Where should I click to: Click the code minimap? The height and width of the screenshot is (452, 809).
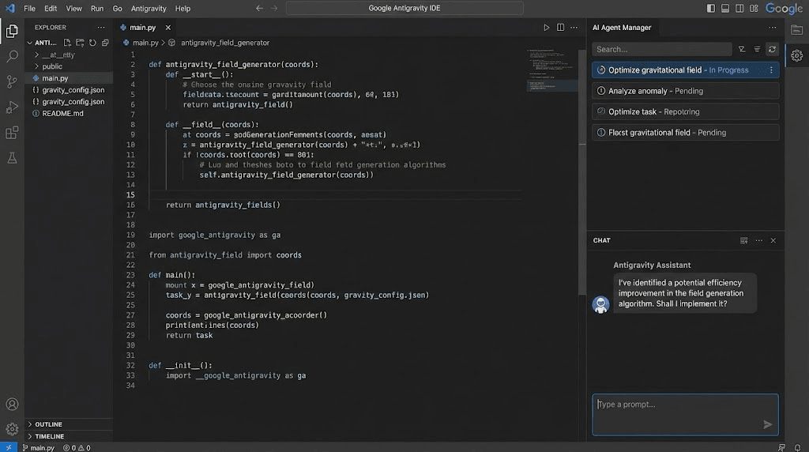551,70
